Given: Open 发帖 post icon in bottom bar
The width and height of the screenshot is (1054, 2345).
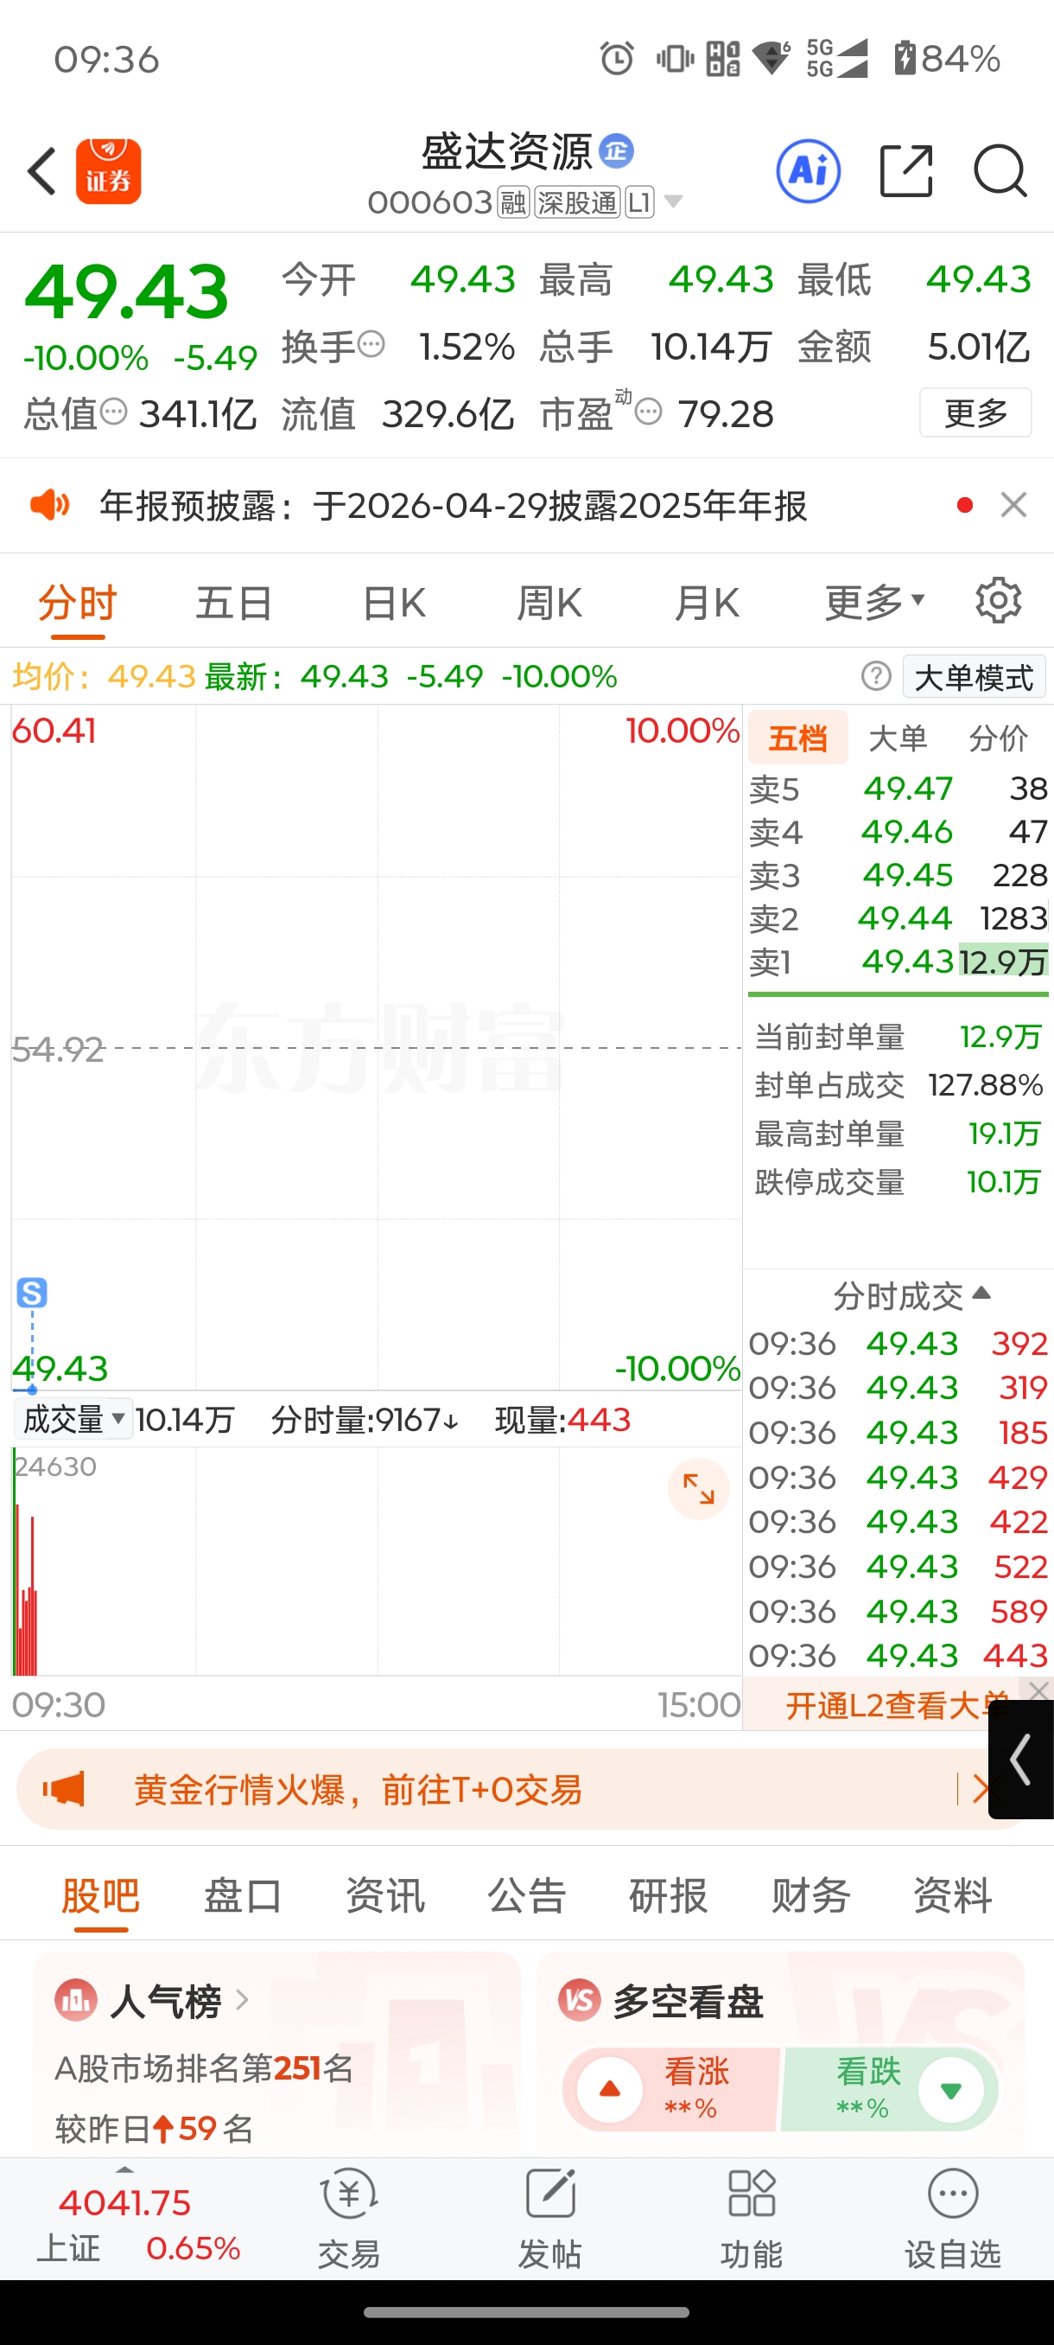Looking at the screenshot, I should coord(551,2194).
